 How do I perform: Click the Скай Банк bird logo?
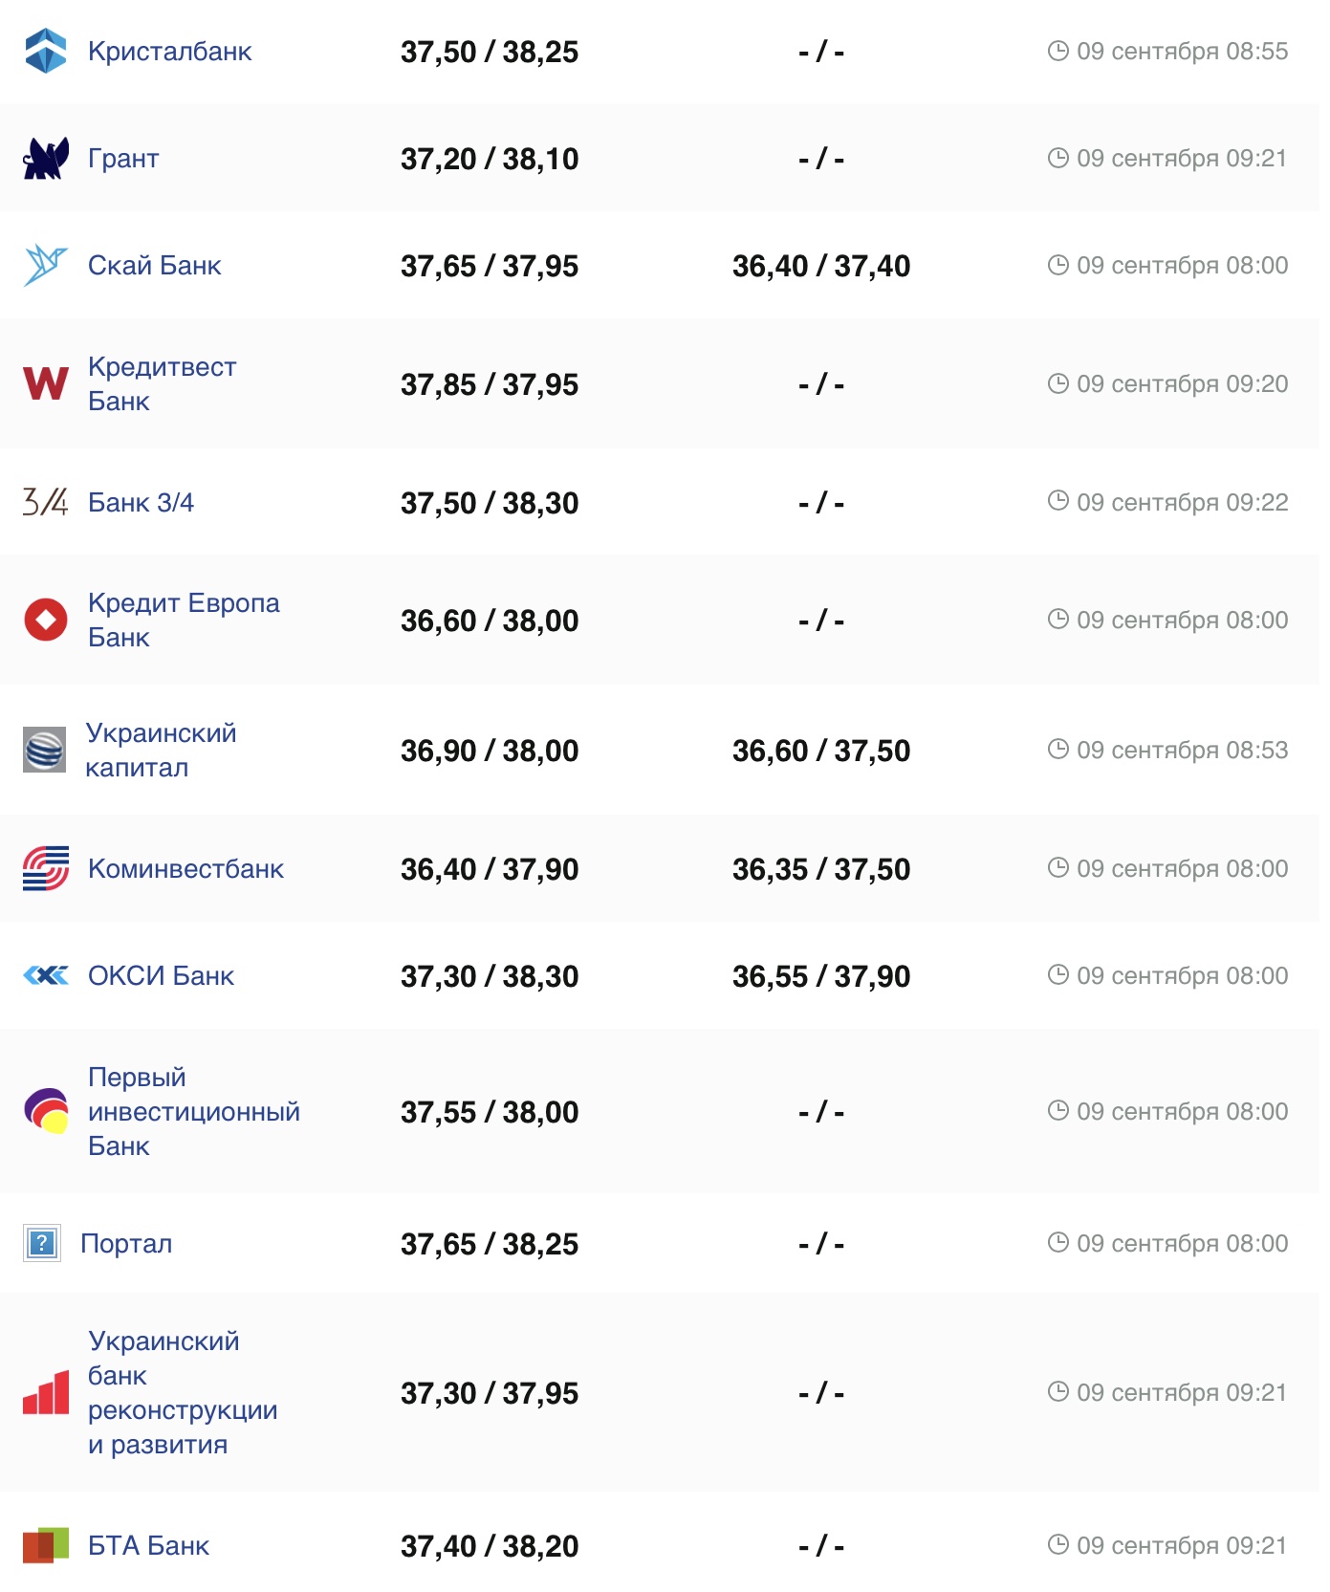(x=45, y=265)
